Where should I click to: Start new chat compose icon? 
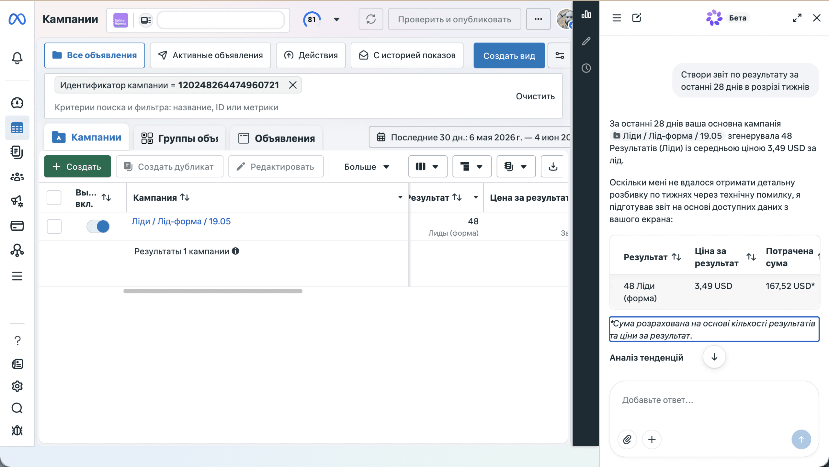tap(637, 18)
